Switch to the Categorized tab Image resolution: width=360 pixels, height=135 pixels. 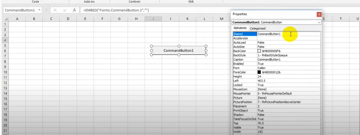(257, 29)
